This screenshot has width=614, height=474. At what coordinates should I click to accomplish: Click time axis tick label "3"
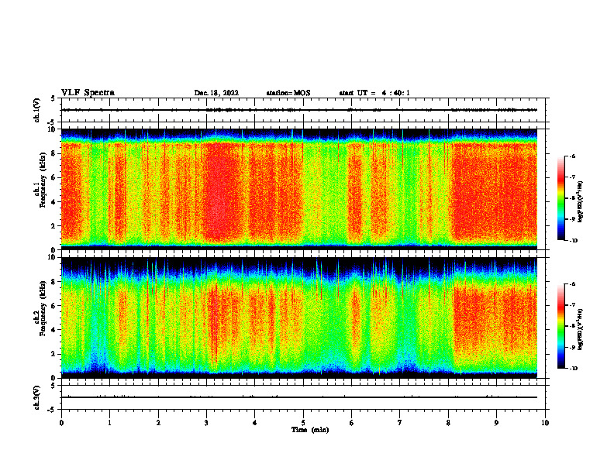206,423
